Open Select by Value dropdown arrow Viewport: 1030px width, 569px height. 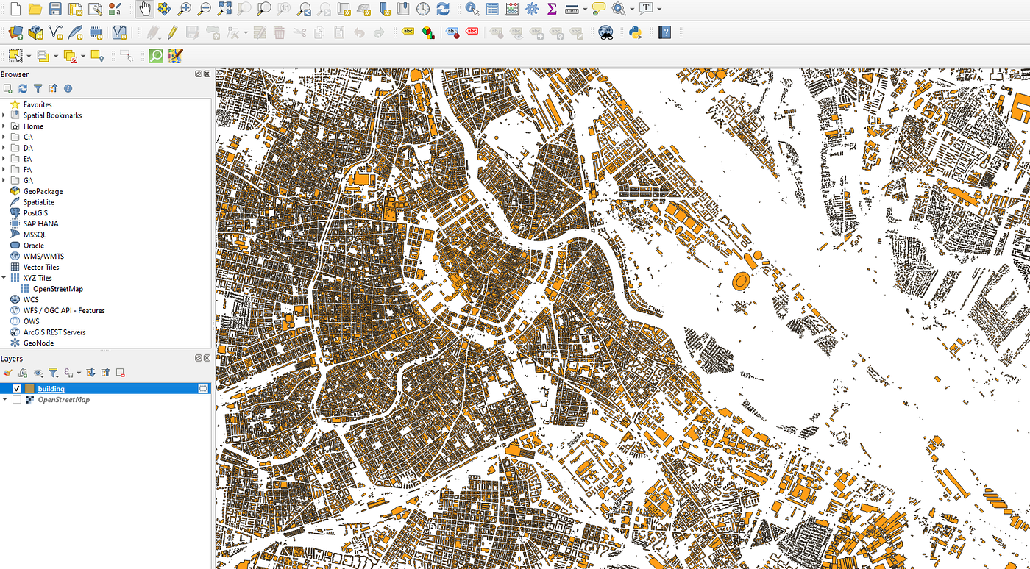point(55,55)
